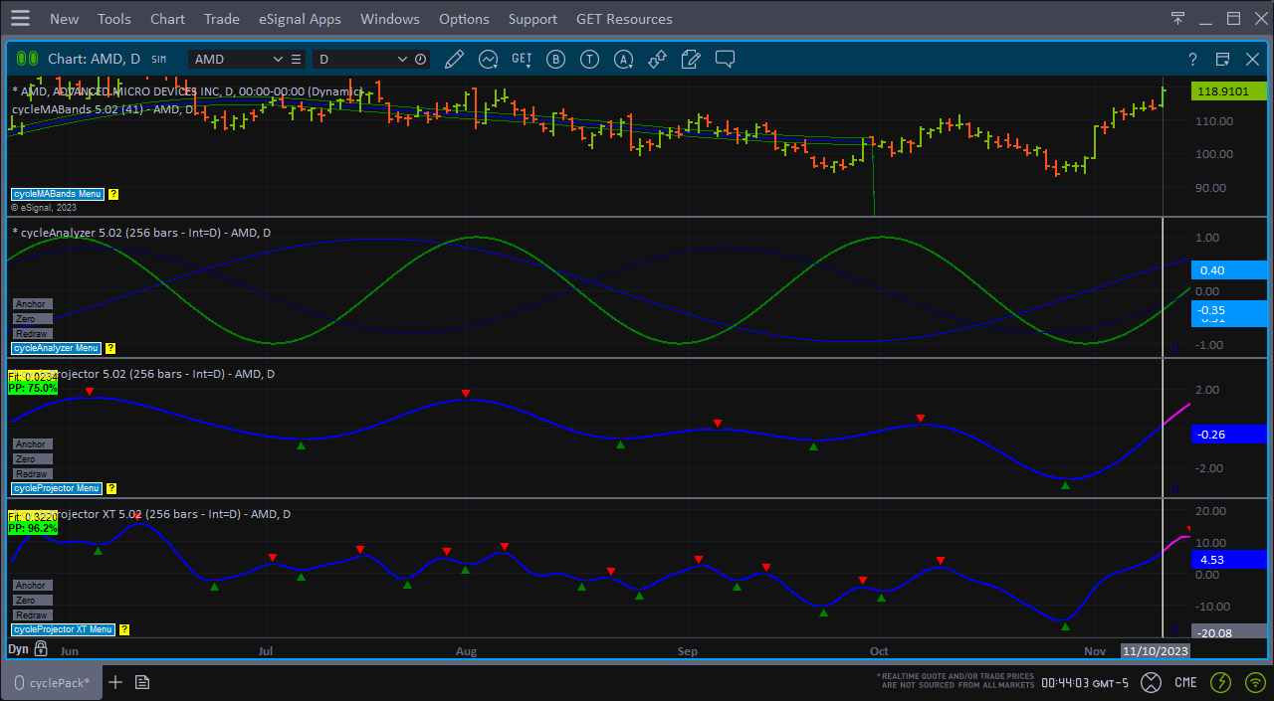Click the cycleAnalyzer Zero button
Screen dimensions: 1274x701
pyautogui.click(x=32, y=319)
